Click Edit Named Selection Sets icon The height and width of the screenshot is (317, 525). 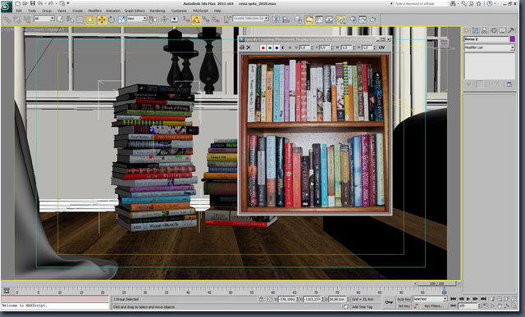click(x=227, y=19)
